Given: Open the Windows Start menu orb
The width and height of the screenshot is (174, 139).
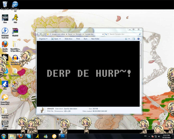Looking at the screenshot, I should pyautogui.click(x=4, y=136).
